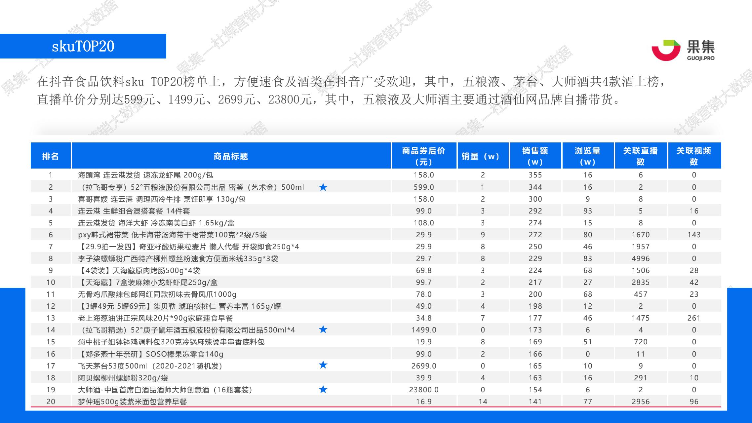Image resolution: width=752 pixels, height=423 pixels.
Task: Click sales amount cell 355
Action: pyautogui.click(x=535, y=175)
